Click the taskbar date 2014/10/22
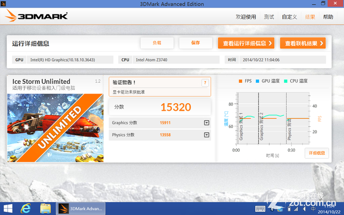The image size is (344, 215). [329, 212]
